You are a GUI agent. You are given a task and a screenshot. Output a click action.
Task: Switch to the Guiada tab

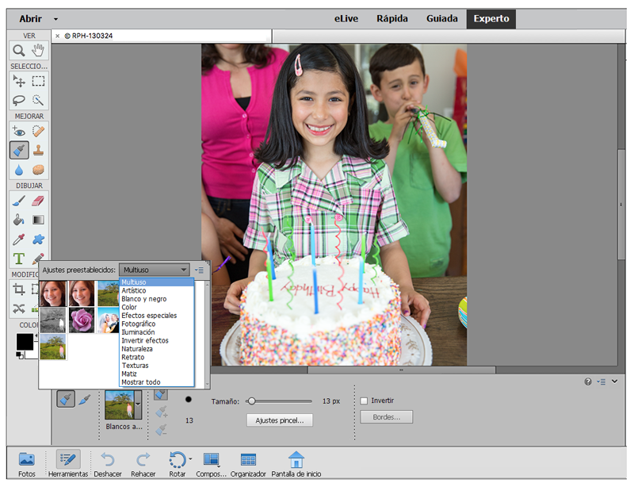point(441,18)
